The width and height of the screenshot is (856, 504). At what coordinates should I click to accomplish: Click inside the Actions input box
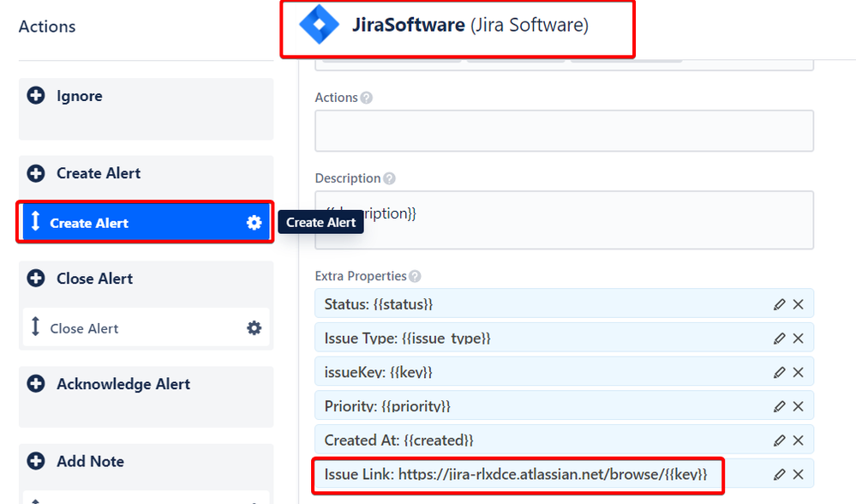[564, 131]
